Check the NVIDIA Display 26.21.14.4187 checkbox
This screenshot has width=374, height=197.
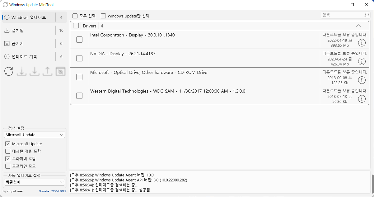tap(79, 58)
